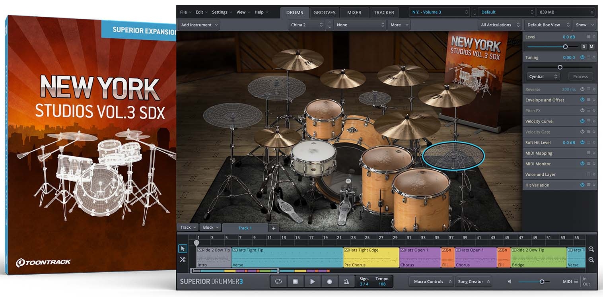Screen dimensions: 603x297
Task: Open the Default Box View dropdown
Action: 548,25
